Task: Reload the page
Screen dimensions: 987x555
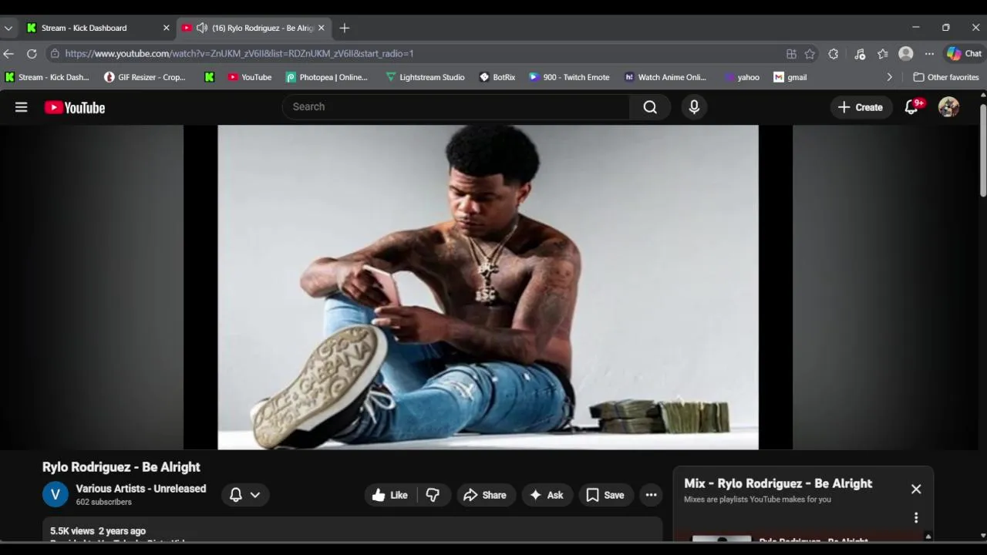Action: pyautogui.click(x=32, y=54)
